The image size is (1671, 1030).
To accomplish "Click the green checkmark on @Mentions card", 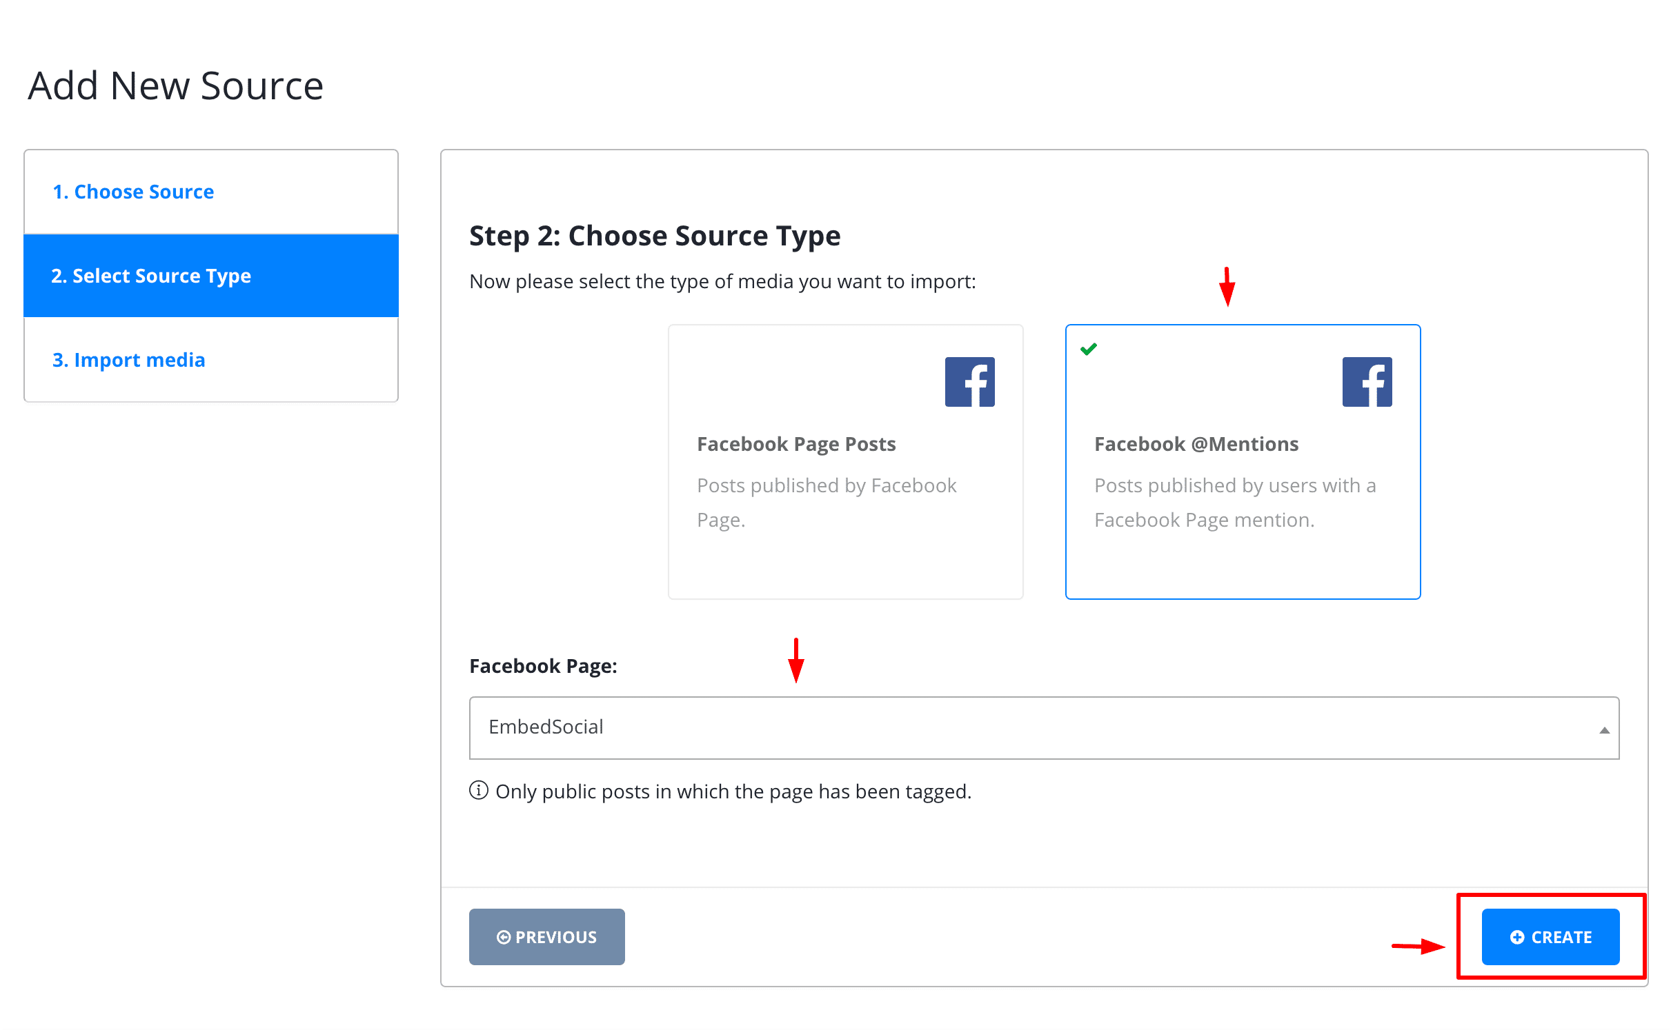I will (x=1089, y=347).
